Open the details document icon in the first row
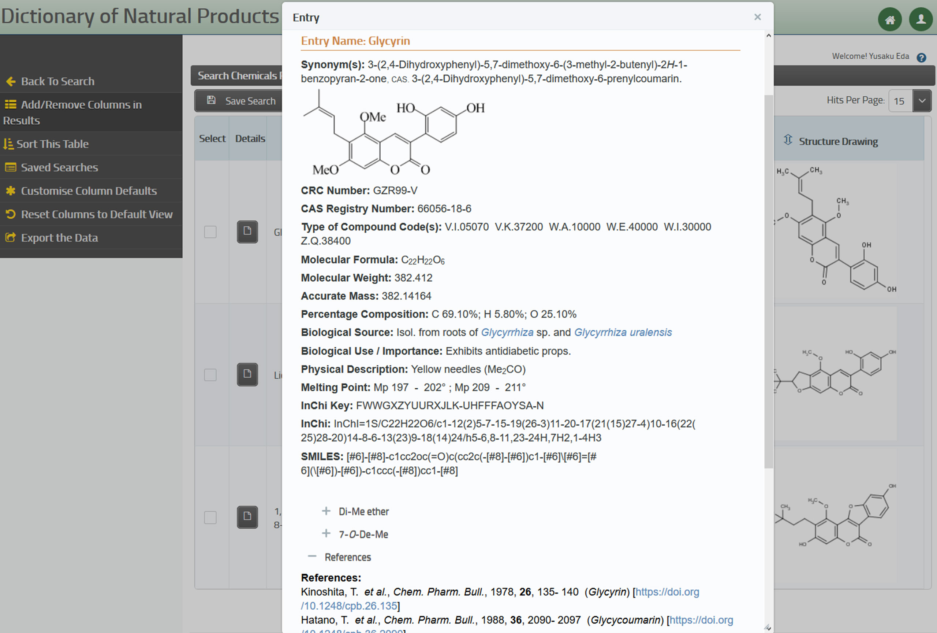Viewport: 937px width, 633px height. coord(247,232)
